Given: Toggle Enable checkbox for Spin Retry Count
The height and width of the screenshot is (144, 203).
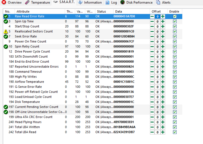Looking at the screenshot, I should (175, 47).
